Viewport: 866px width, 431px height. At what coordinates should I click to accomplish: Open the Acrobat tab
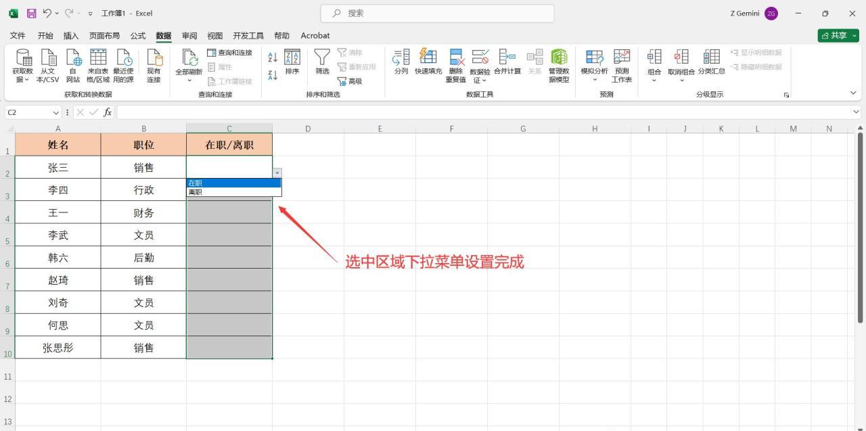(x=315, y=36)
